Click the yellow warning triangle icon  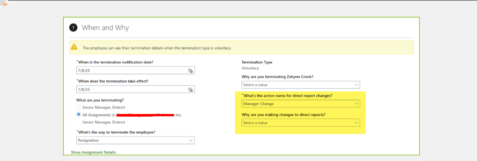pos(74,47)
